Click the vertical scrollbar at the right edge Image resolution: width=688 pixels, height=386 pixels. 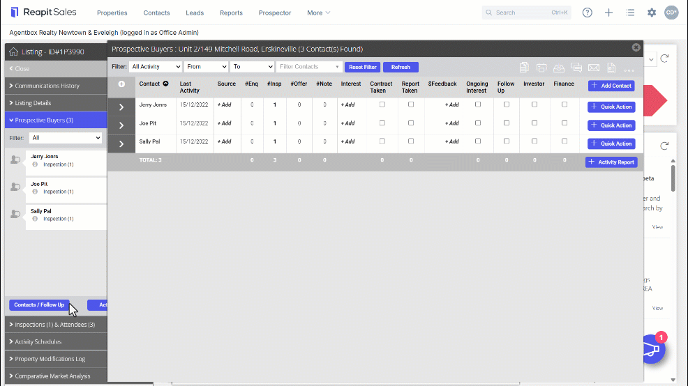coord(673,178)
